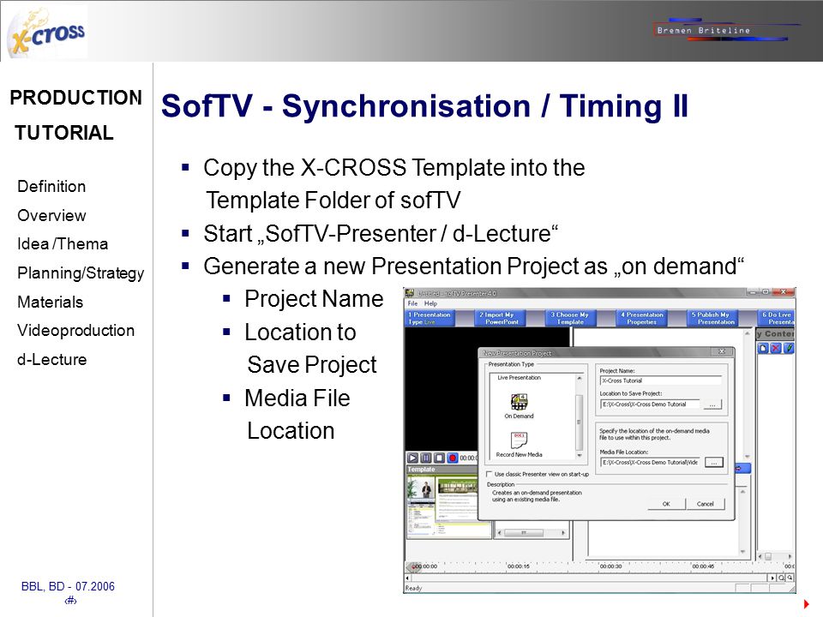Click the presenter template thumbnail

click(x=448, y=506)
